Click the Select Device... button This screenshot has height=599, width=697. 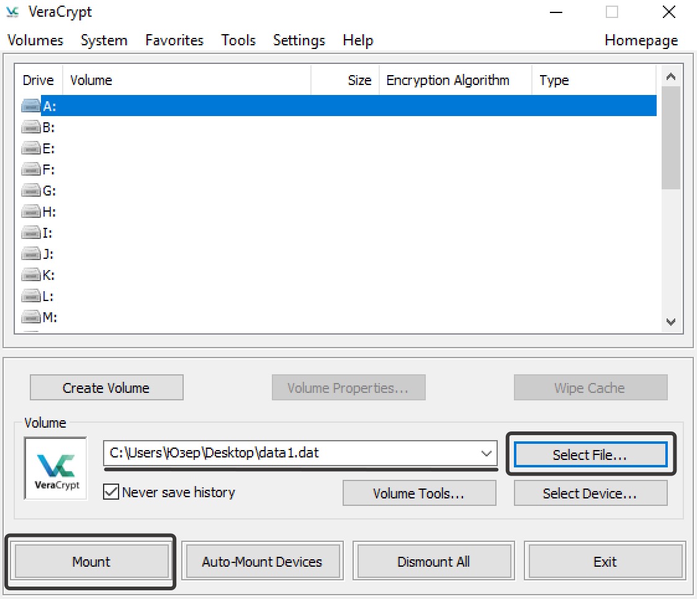coord(590,493)
